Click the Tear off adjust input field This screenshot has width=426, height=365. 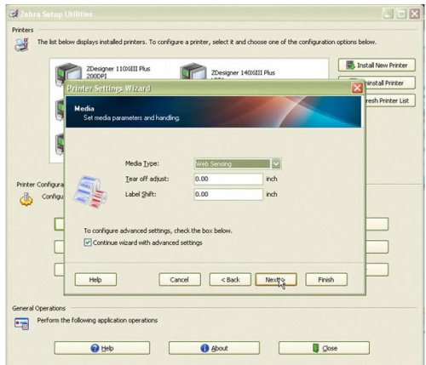[228, 179]
